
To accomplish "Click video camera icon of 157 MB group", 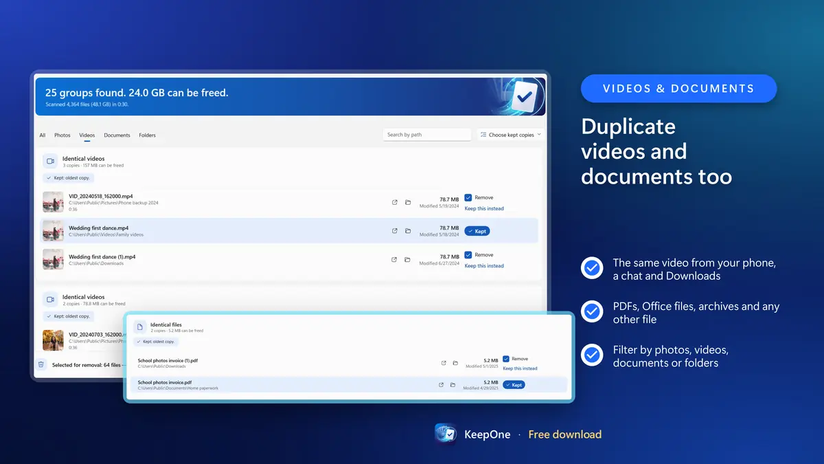I will pos(49,162).
